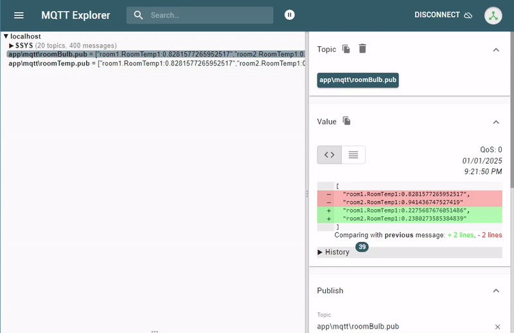The image size is (514, 333).
Task: Click the bottom drag handle dots
Action: tap(154, 331)
